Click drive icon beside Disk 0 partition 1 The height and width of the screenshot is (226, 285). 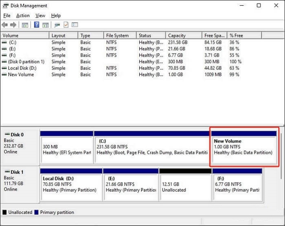4,62
